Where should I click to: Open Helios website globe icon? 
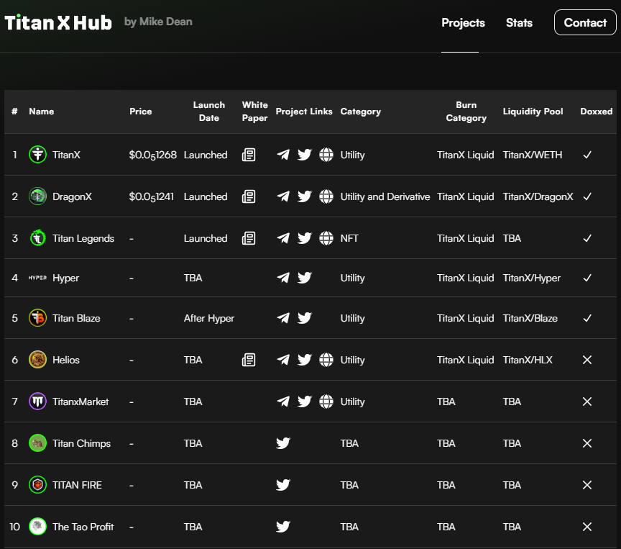click(326, 360)
